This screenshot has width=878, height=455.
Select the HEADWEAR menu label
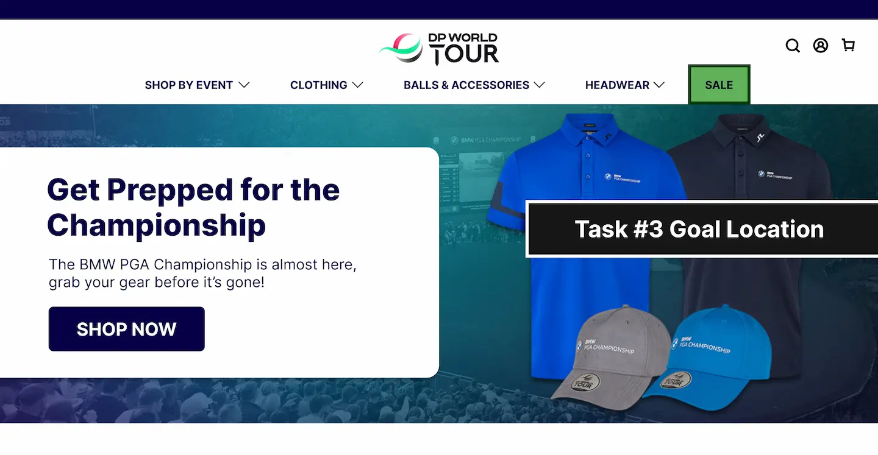click(617, 85)
